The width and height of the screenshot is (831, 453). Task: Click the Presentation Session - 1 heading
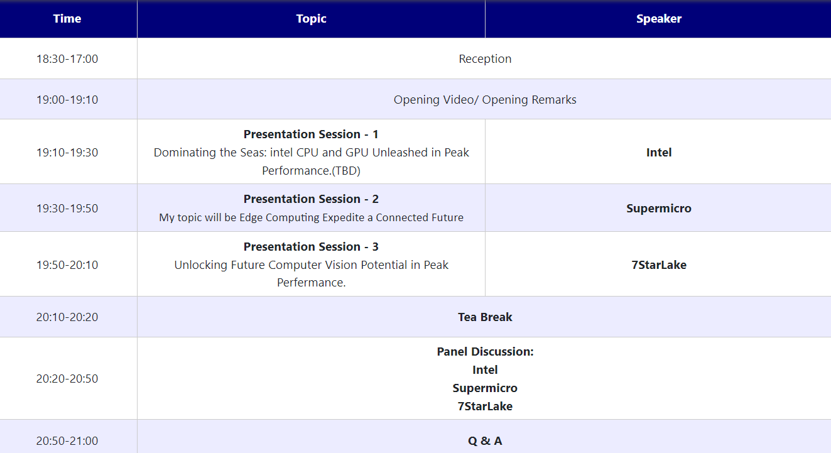click(x=311, y=134)
